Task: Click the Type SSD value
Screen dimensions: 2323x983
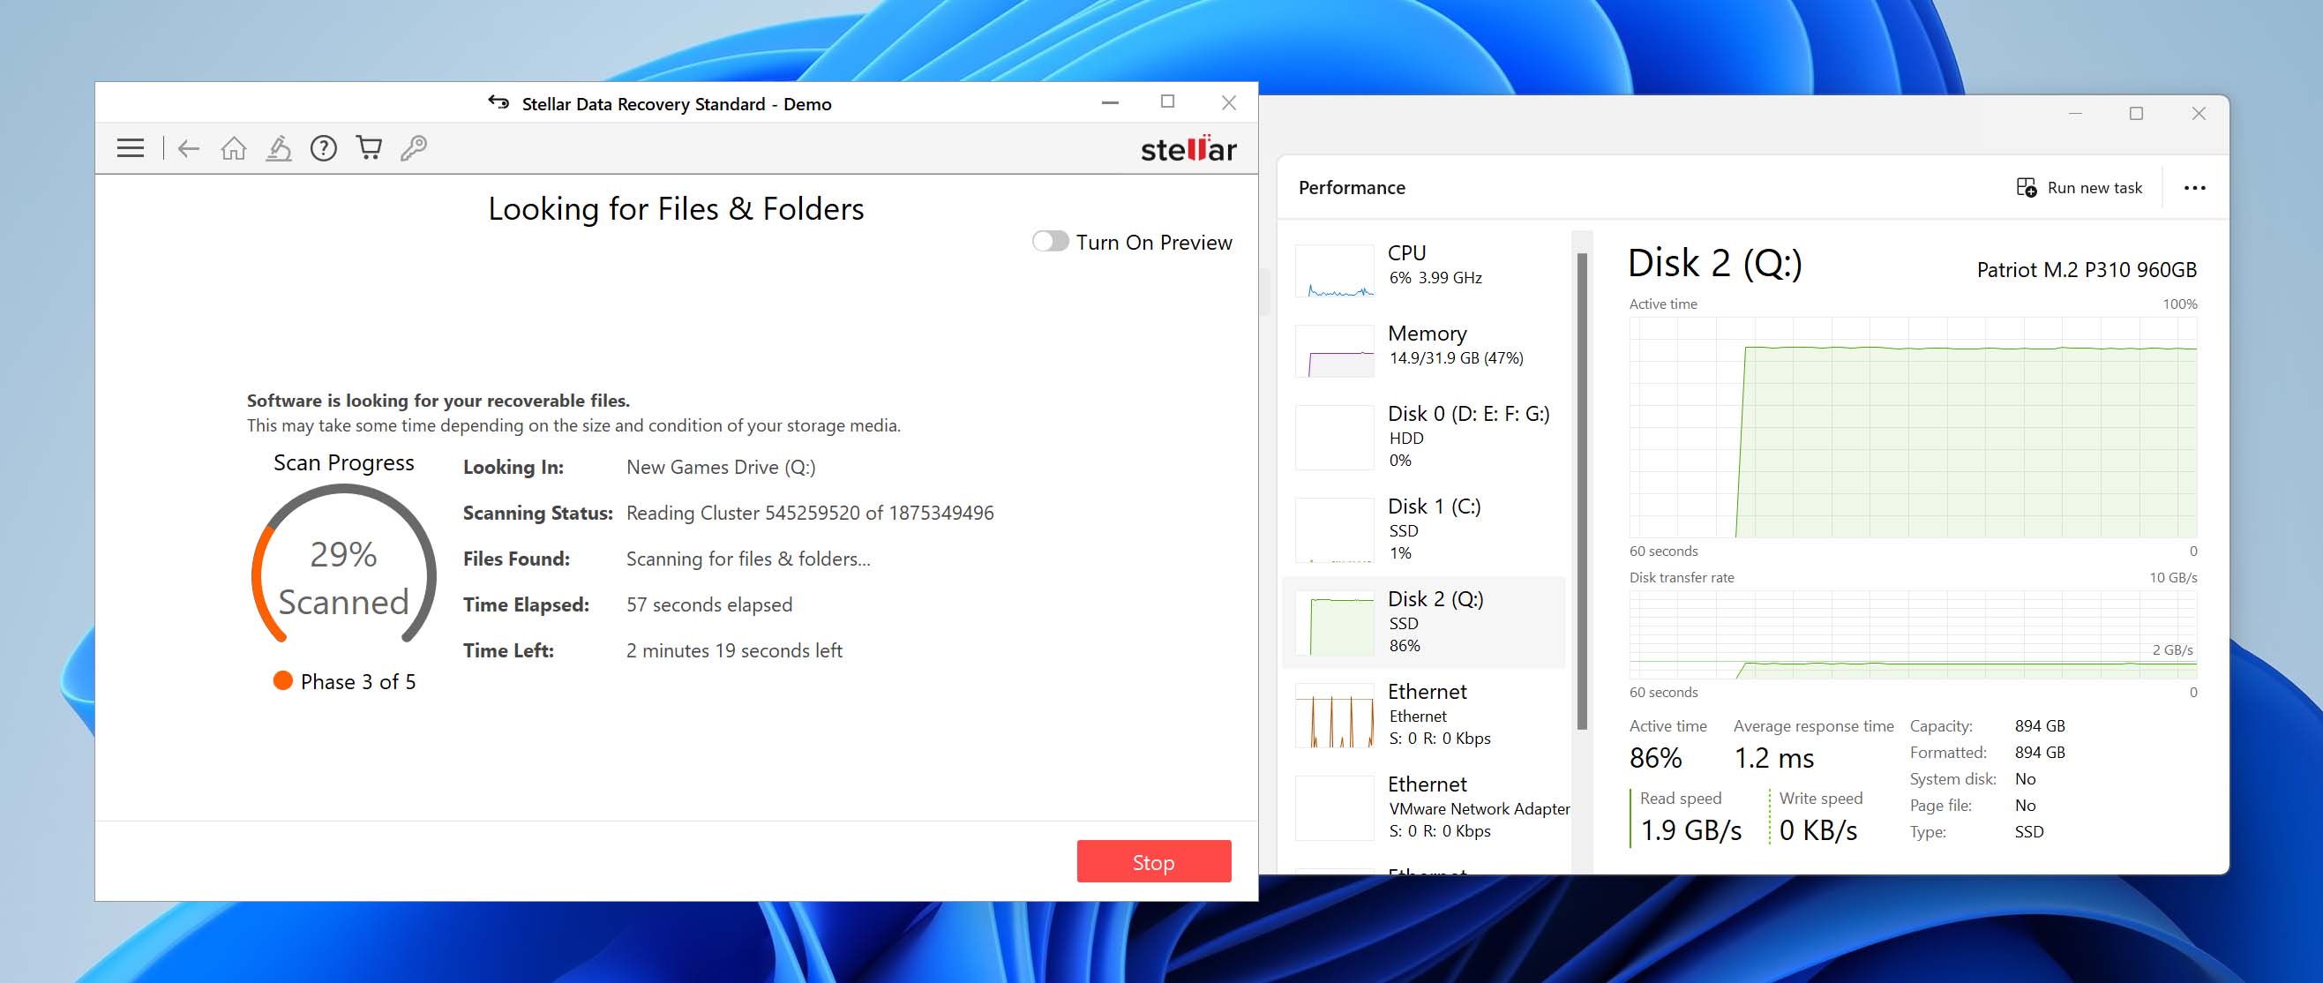Action: point(2029,831)
